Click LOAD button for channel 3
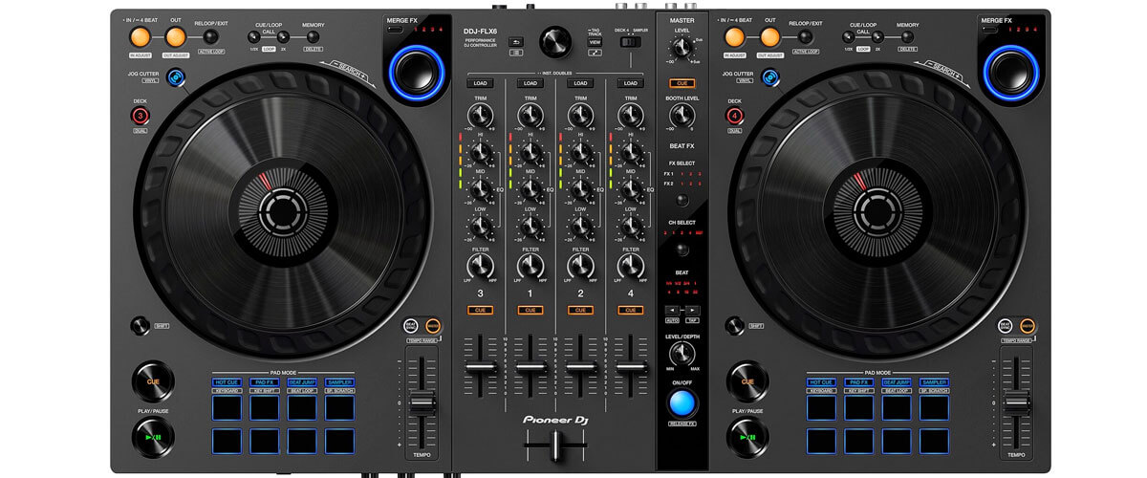 (481, 83)
